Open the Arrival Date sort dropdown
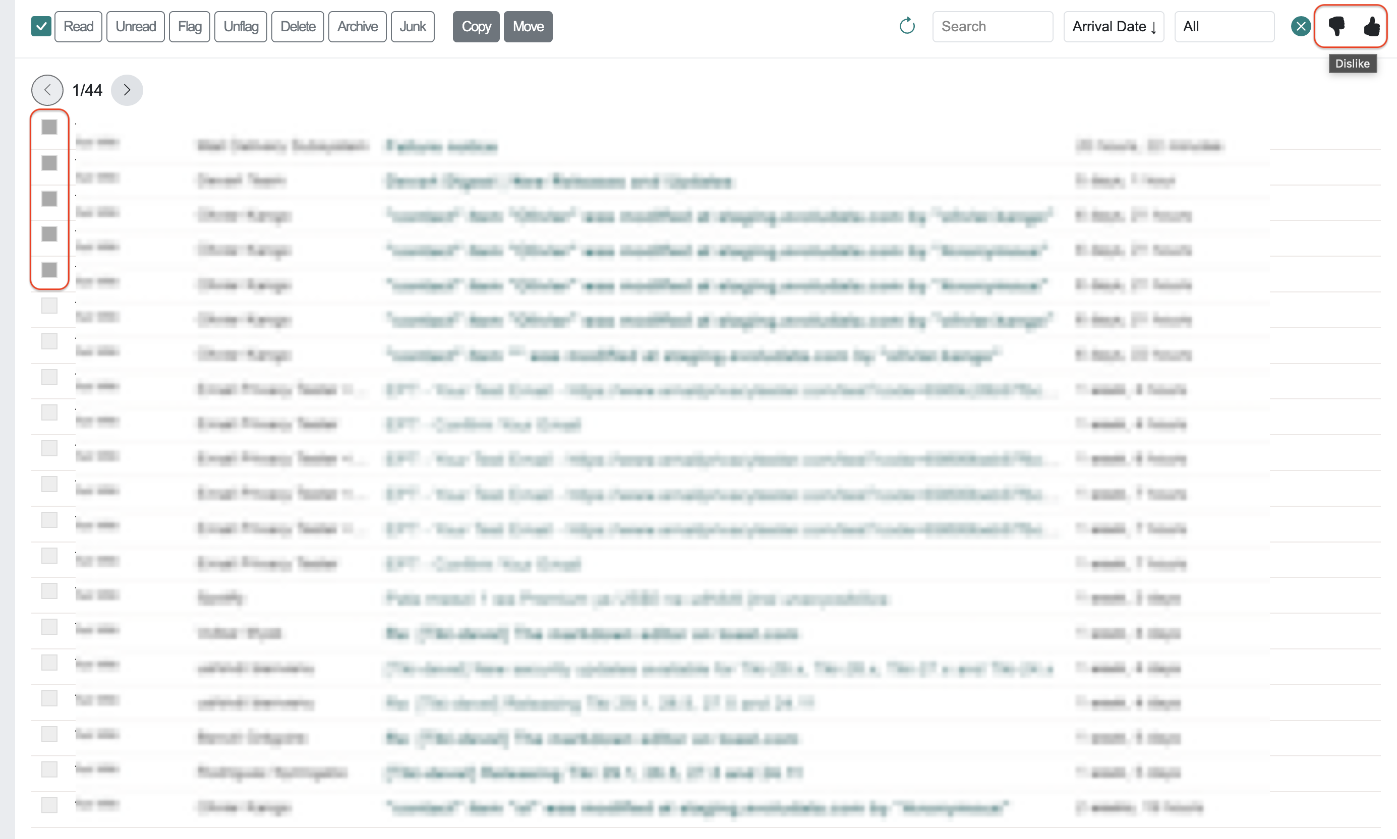The image size is (1397, 839). click(1113, 27)
